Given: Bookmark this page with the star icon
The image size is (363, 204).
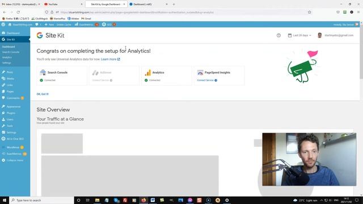Looking at the screenshot, I should 309,12.
